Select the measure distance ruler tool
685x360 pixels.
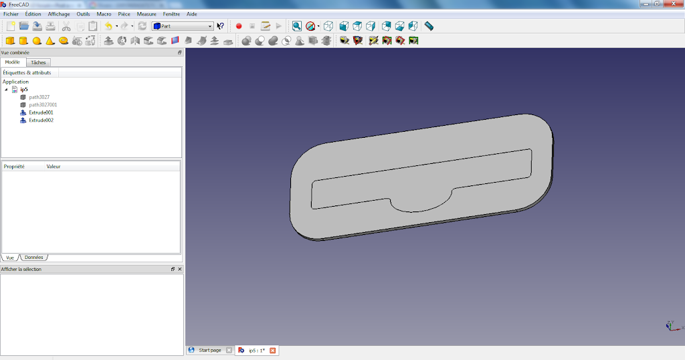[x=429, y=26]
